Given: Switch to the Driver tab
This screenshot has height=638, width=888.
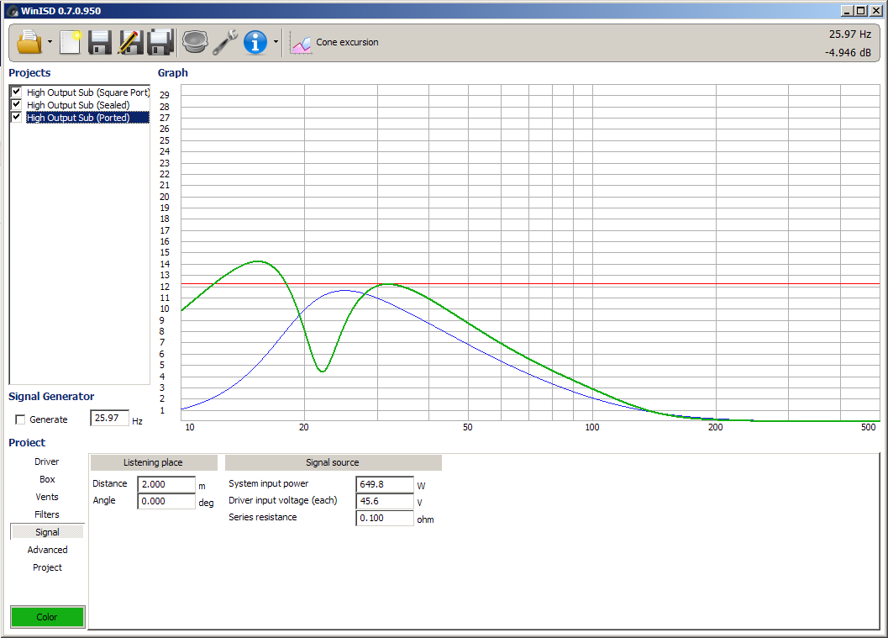Looking at the screenshot, I should tap(47, 461).
